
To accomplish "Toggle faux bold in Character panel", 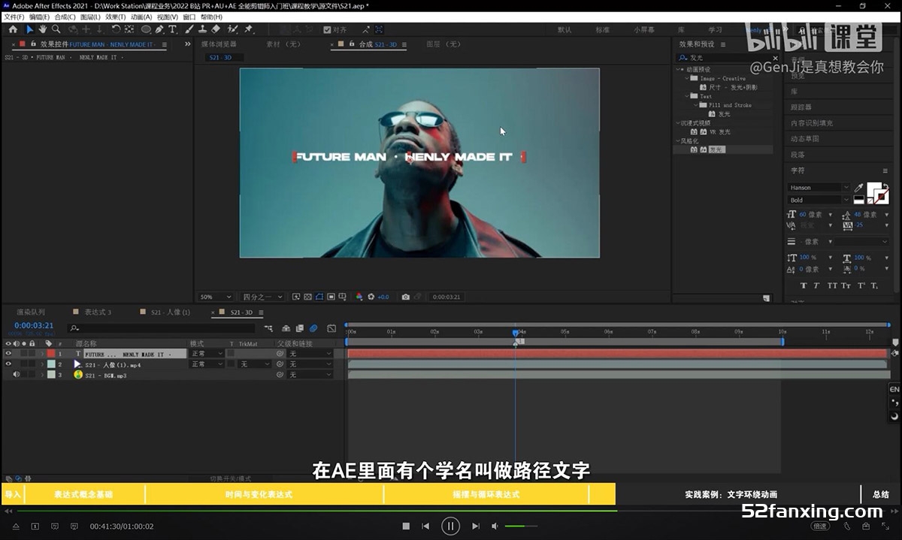I will point(804,285).
